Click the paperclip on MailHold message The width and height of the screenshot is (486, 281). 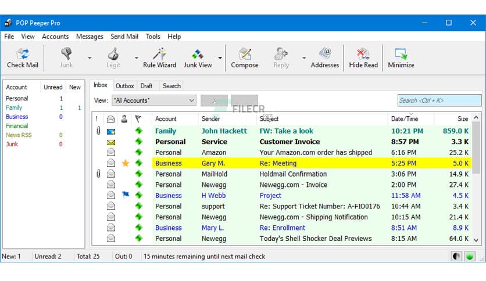(x=98, y=174)
